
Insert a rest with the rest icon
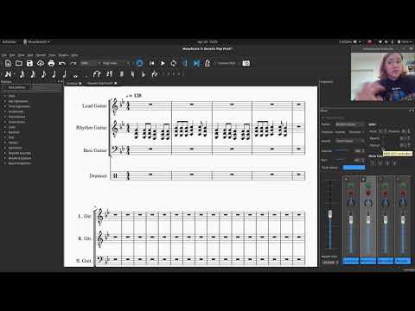click(110, 74)
